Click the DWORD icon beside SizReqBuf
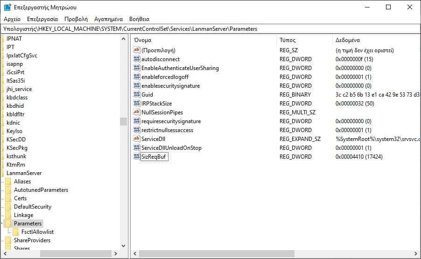 137,156
